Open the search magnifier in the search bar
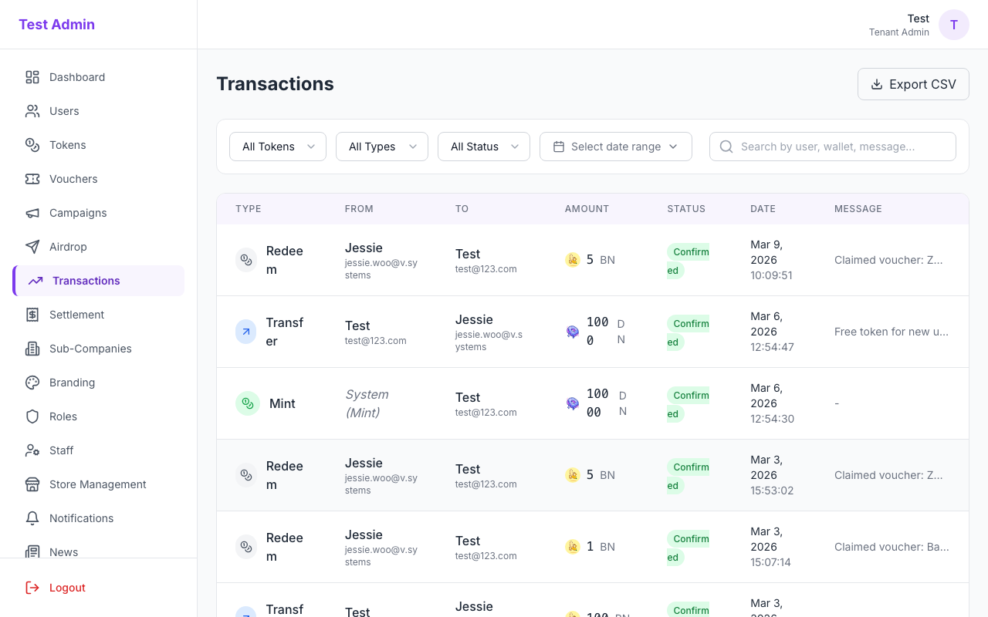Viewport: 988px width, 617px height. tap(726, 147)
